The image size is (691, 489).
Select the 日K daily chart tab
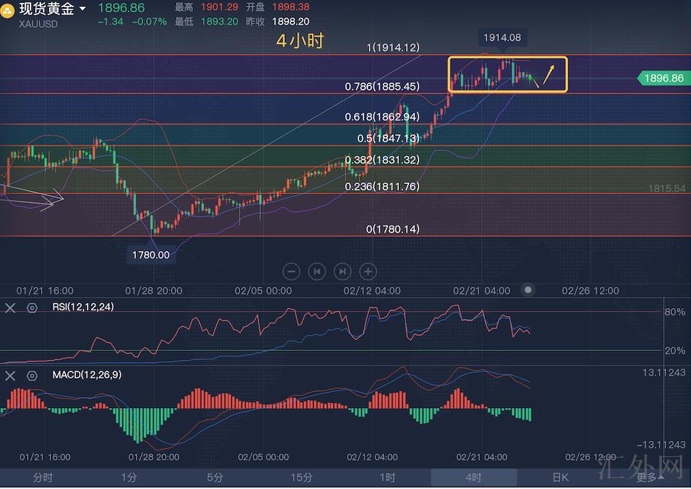(x=560, y=478)
